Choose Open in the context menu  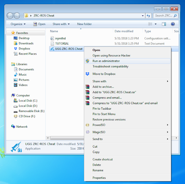coord(127,50)
